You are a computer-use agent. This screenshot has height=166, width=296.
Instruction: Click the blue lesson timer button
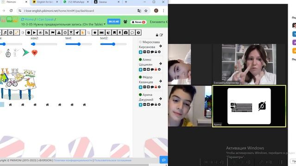tap(114, 22)
